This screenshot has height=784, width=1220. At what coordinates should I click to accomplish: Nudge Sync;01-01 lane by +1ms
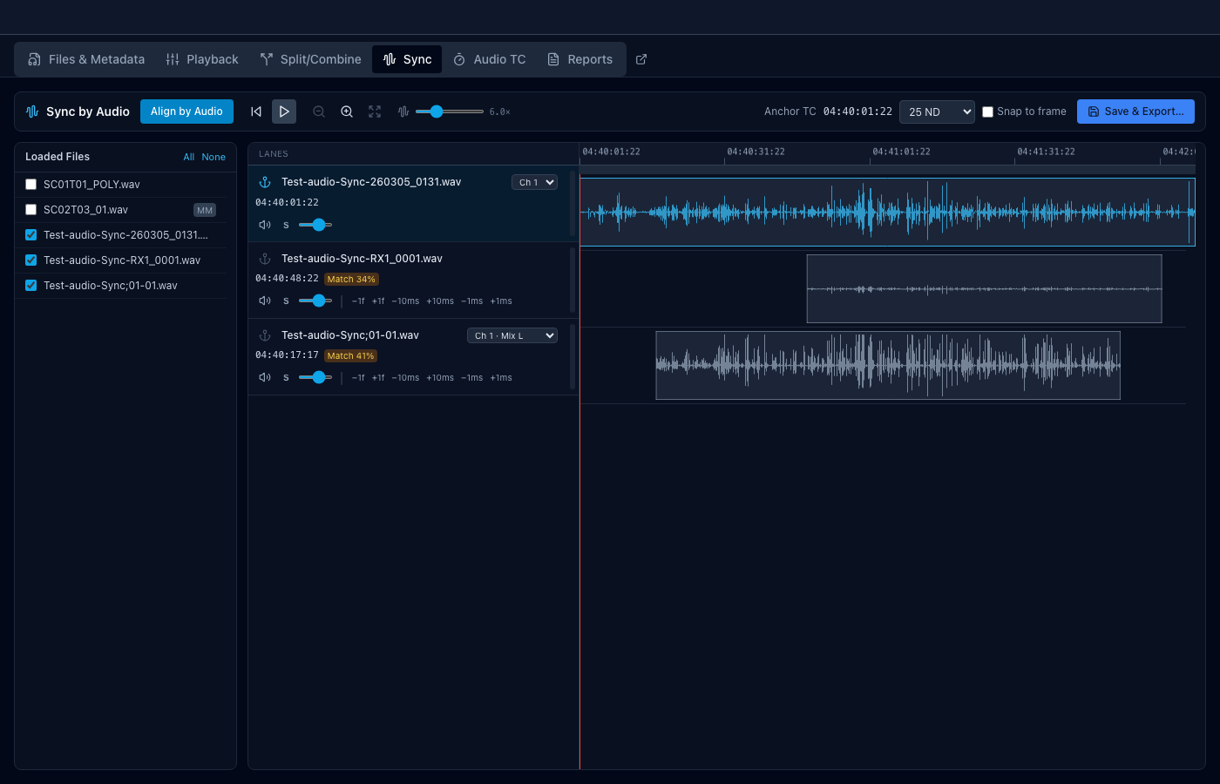pos(501,378)
